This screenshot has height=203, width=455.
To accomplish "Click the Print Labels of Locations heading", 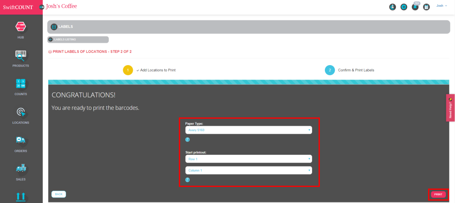I will click(92, 52).
